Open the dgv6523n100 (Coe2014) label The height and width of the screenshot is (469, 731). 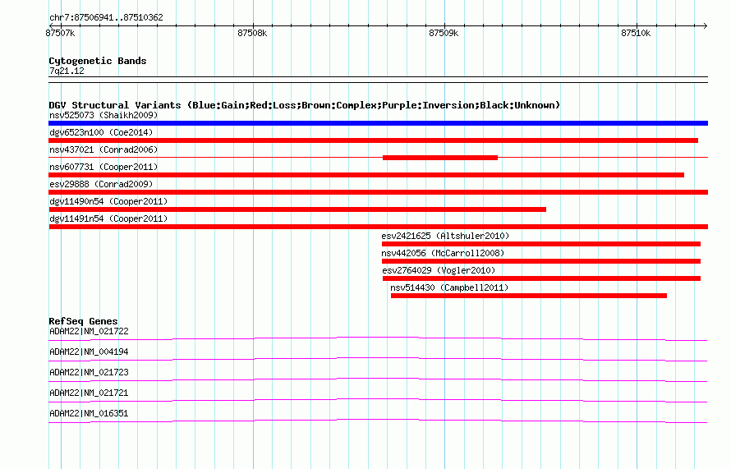point(101,132)
